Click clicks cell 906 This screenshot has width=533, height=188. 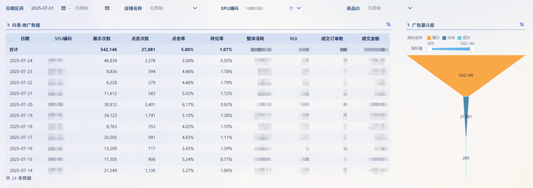(x=152, y=159)
